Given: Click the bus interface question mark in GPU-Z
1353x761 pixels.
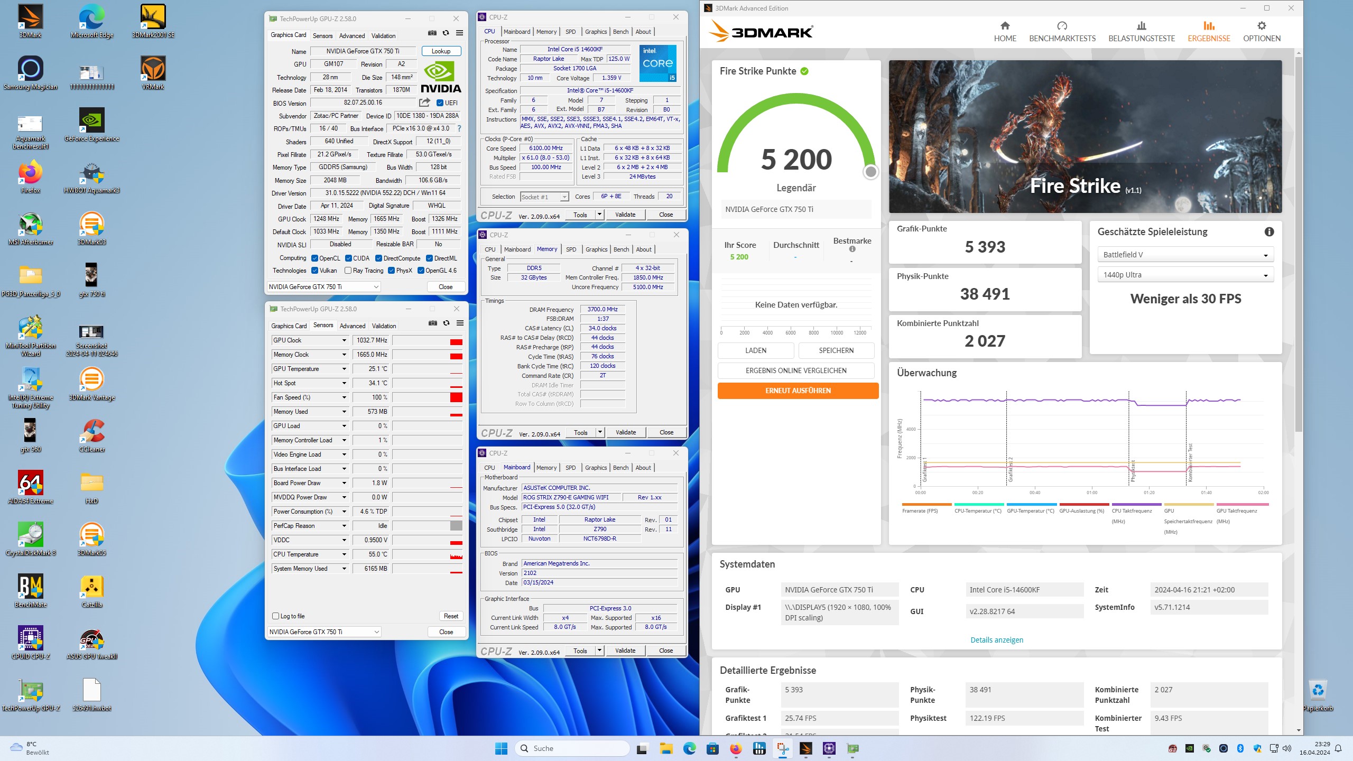Looking at the screenshot, I should click(459, 128).
